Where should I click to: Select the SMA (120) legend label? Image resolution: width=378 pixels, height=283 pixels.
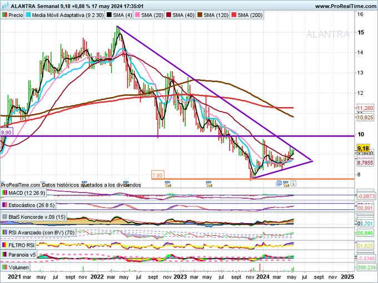[216, 15]
